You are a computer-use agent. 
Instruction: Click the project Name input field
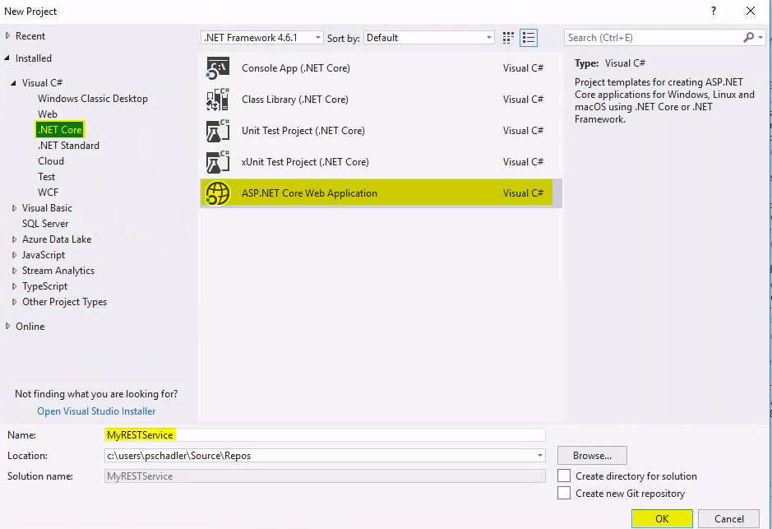click(x=325, y=435)
